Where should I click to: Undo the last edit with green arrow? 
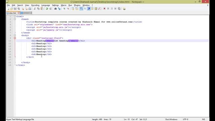pos(47,9)
